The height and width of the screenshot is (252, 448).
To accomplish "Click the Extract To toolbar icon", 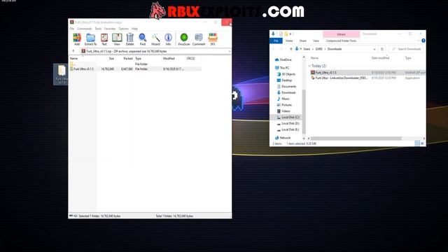I will coord(90,39).
